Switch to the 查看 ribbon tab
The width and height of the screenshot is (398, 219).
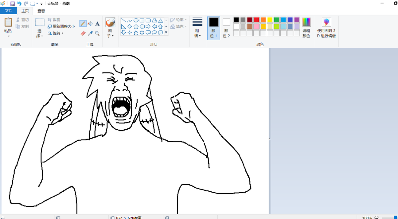point(41,11)
